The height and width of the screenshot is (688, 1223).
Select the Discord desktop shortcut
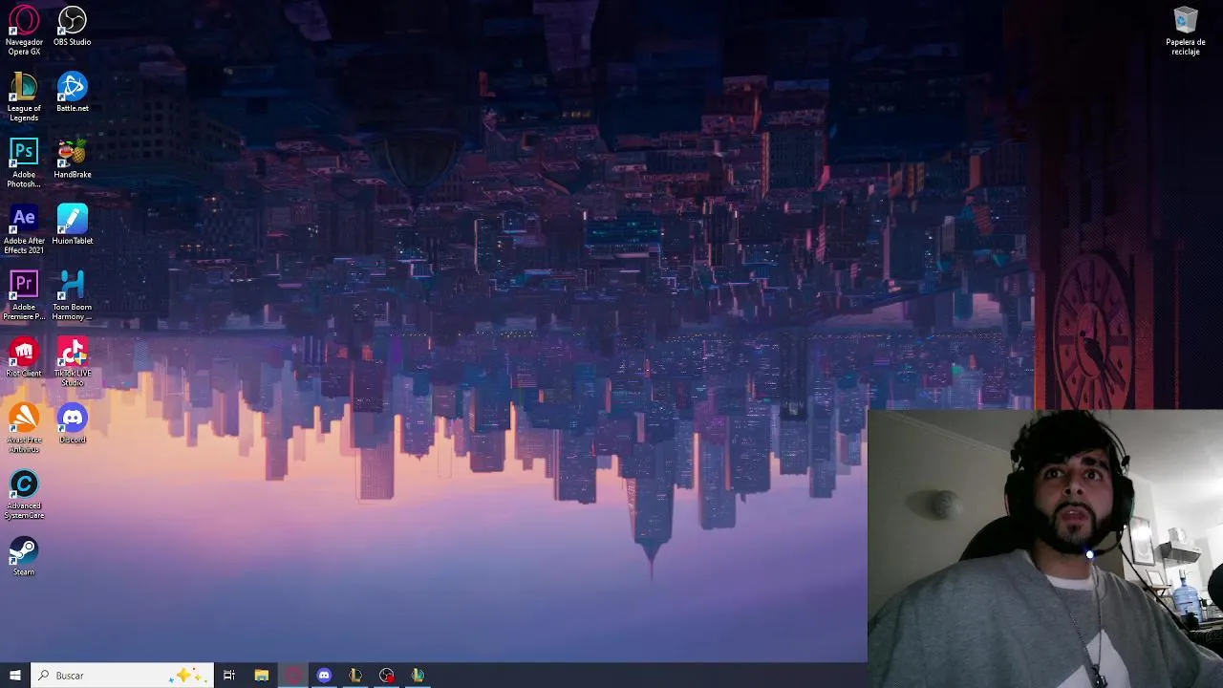click(x=73, y=423)
